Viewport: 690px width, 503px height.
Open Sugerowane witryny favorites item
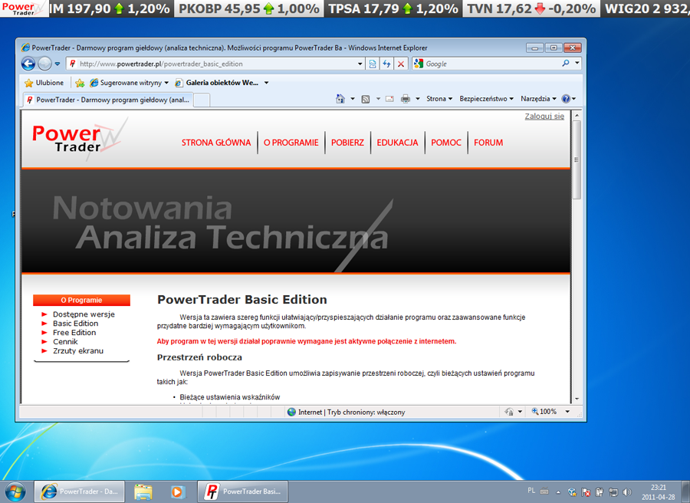[x=129, y=83]
